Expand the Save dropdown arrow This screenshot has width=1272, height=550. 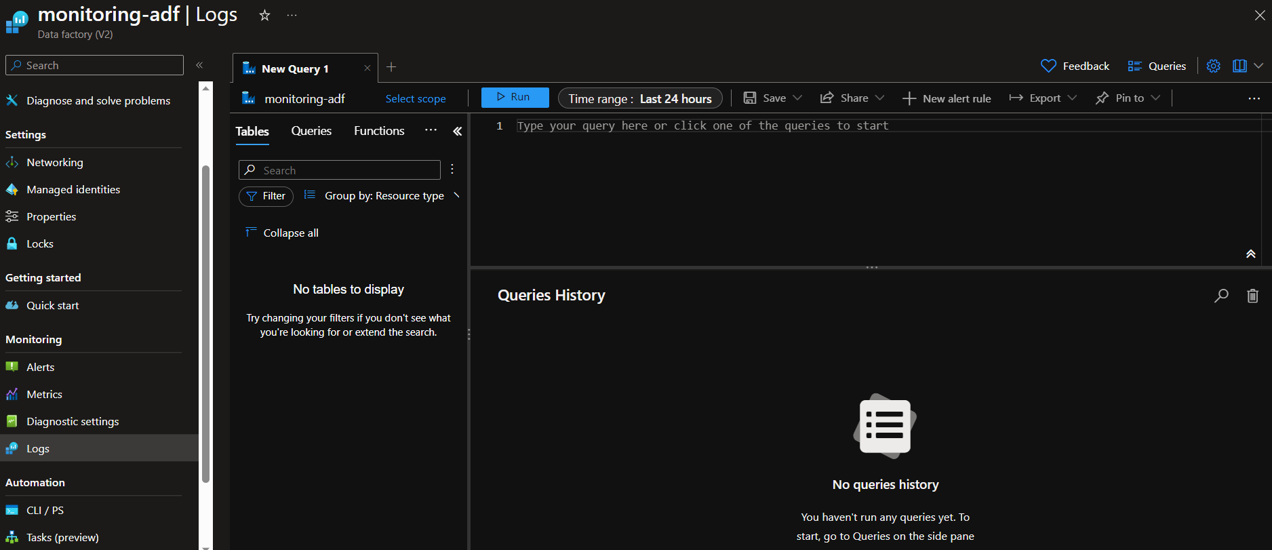797,98
